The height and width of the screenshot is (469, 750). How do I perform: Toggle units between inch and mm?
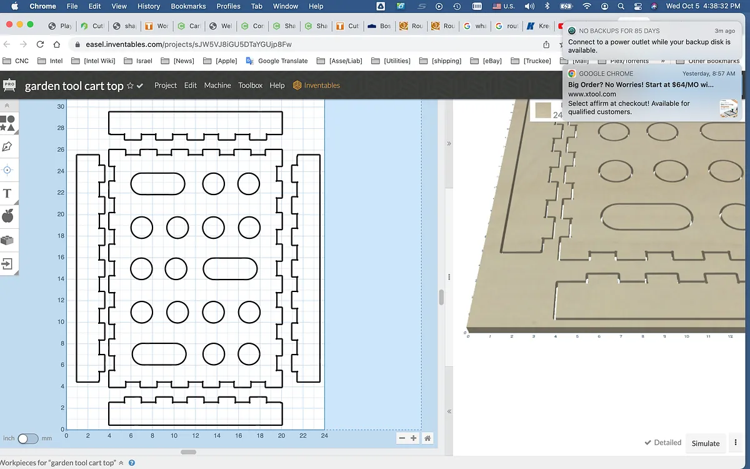(x=27, y=438)
